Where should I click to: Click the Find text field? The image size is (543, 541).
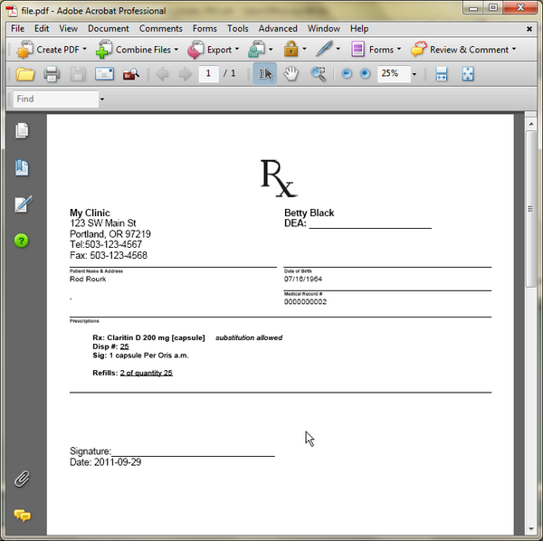pos(56,99)
